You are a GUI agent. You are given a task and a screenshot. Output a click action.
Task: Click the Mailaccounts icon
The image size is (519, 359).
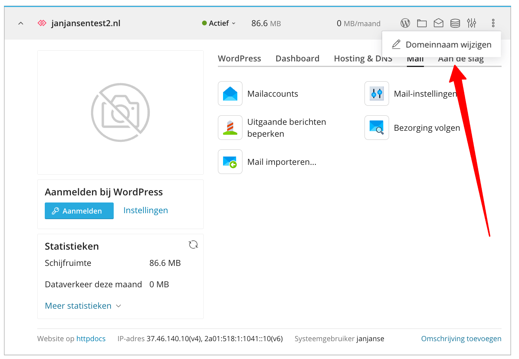point(230,94)
